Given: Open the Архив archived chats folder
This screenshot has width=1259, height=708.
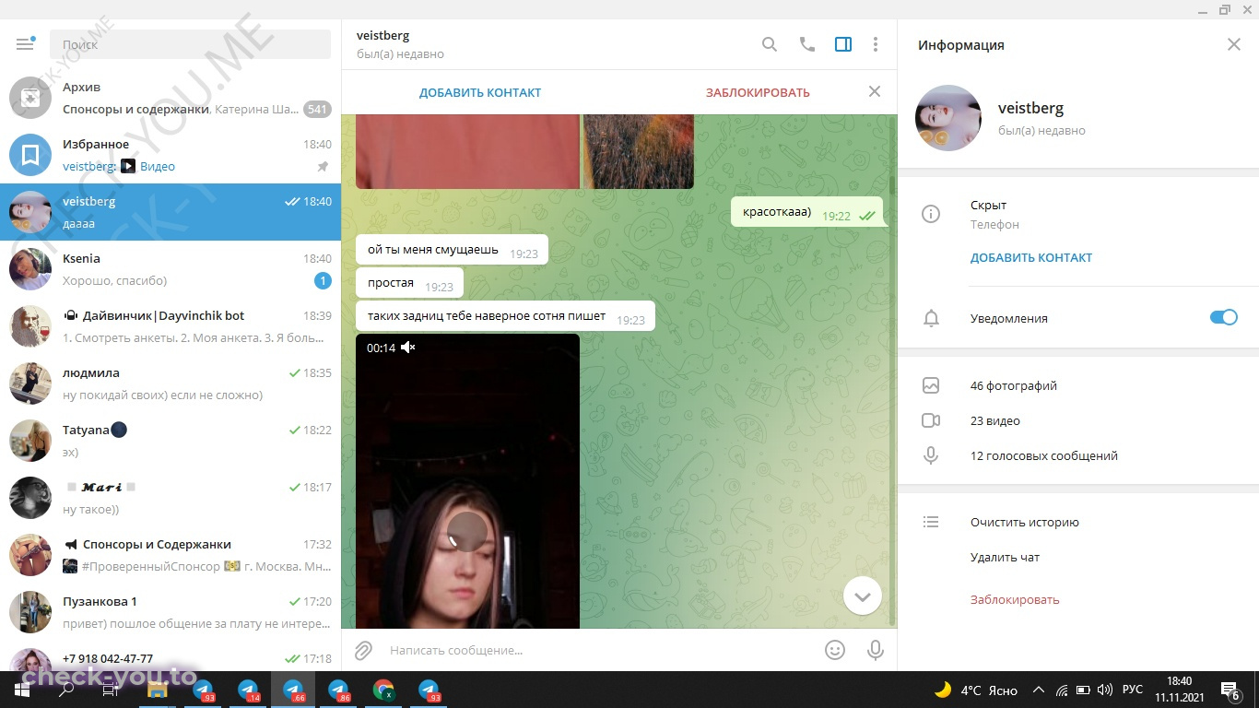Looking at the screenshot, I should click(171, 98).
